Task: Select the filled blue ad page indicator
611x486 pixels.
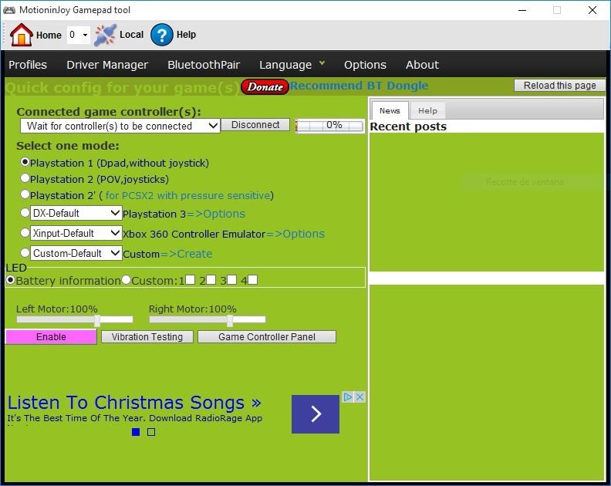Action: [136, 432]
